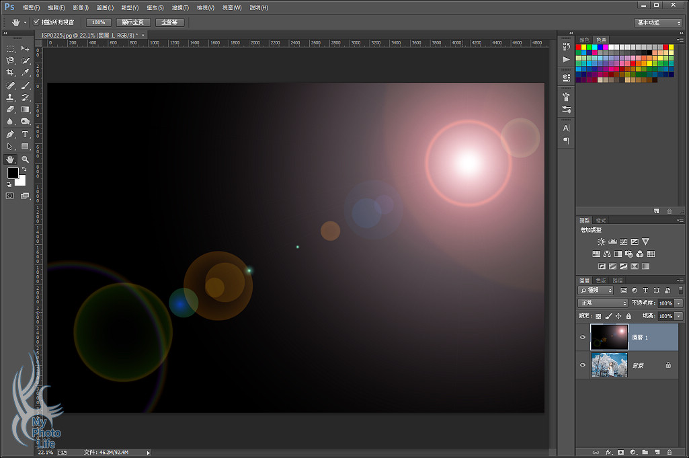Switch to the 色版 channels tab

600,280
